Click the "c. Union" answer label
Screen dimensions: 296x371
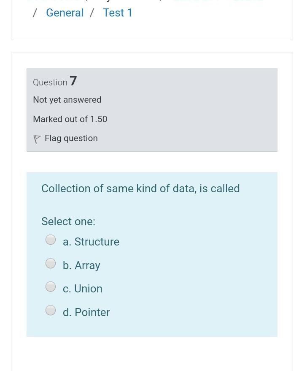pyautogui.click(x=82, y=289)
